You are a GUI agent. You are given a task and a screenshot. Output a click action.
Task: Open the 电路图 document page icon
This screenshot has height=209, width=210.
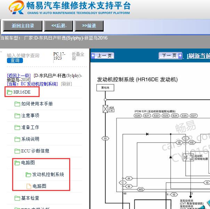click(x=29, y=186)
